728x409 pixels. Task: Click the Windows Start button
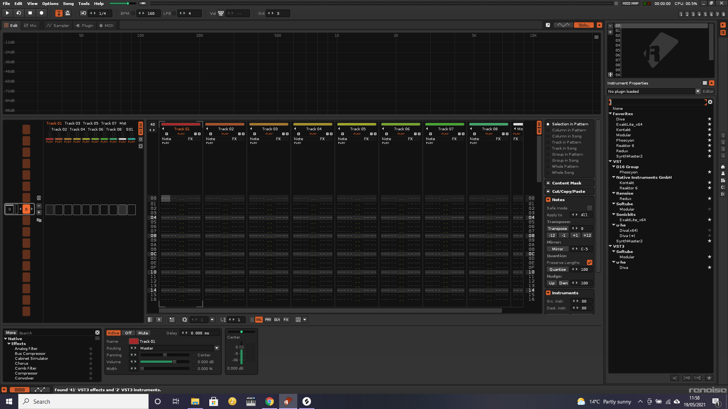9,401
